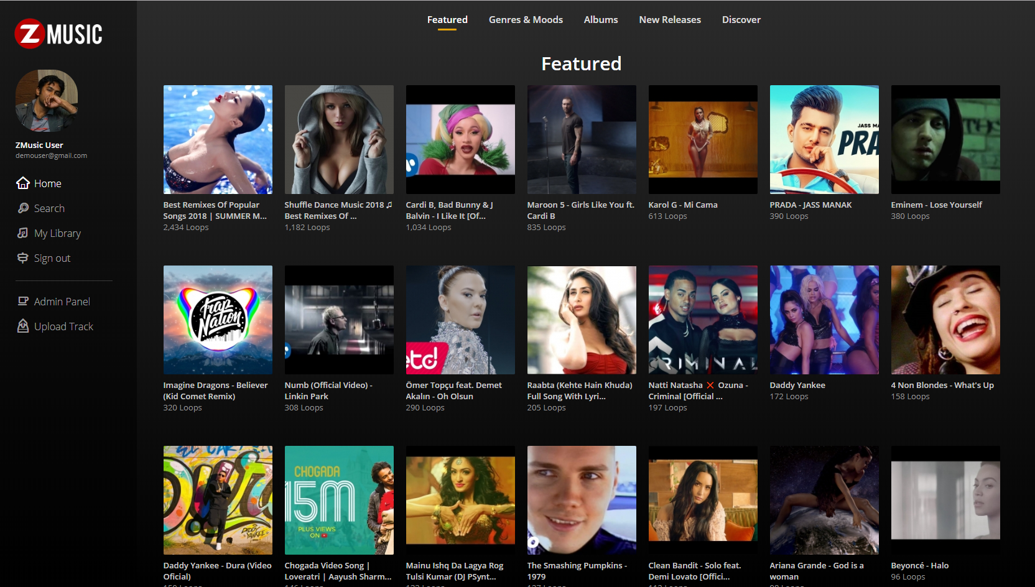Open 4 Non Blondes What's Up thumbnail
This screenshot has width=1035, height=587.
[945, 320]
